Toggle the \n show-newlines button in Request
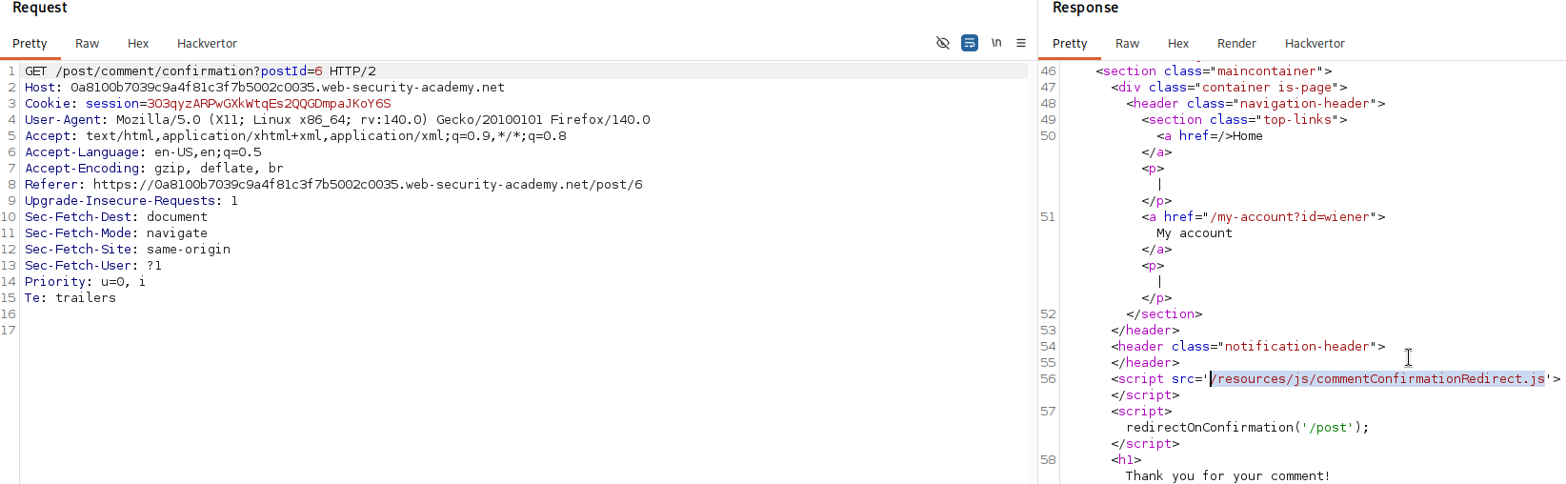Screen dimensions: 1566x484 pyautogui.click(x=996, y=43)
